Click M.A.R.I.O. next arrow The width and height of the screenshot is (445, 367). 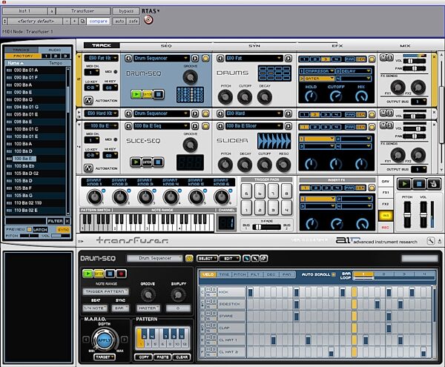(x=124, y=340)
